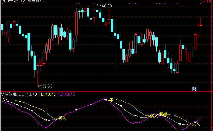The height and width of the screenshot is (131, 213).
Task: Select the candle with the 39.63 low wick
Action: click(38, 74)
